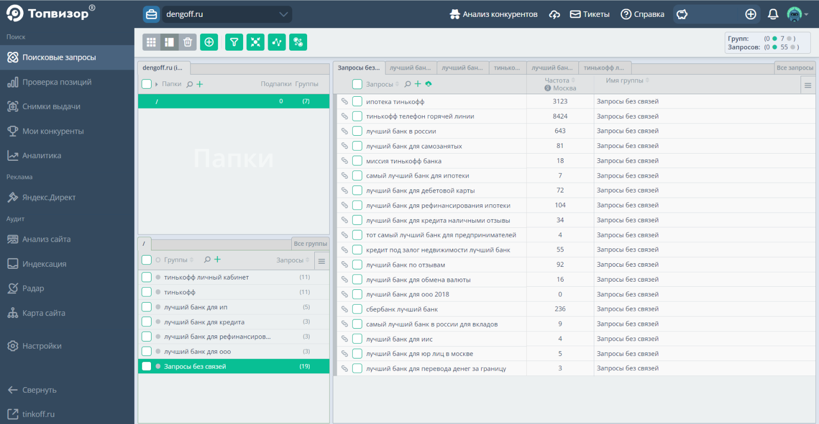
Task: Click the 'Все группы' button
Action: 310,244
